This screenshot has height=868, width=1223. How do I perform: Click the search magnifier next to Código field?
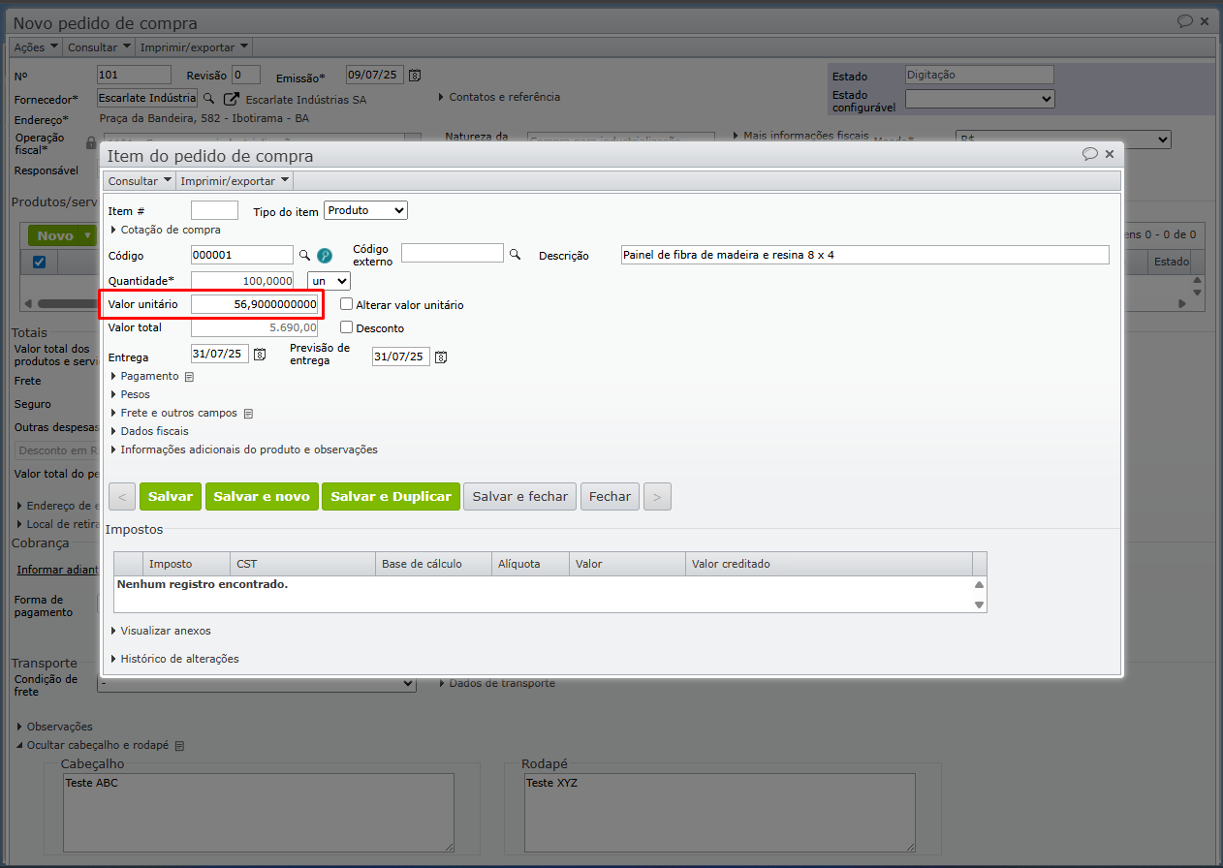point(304,255)
